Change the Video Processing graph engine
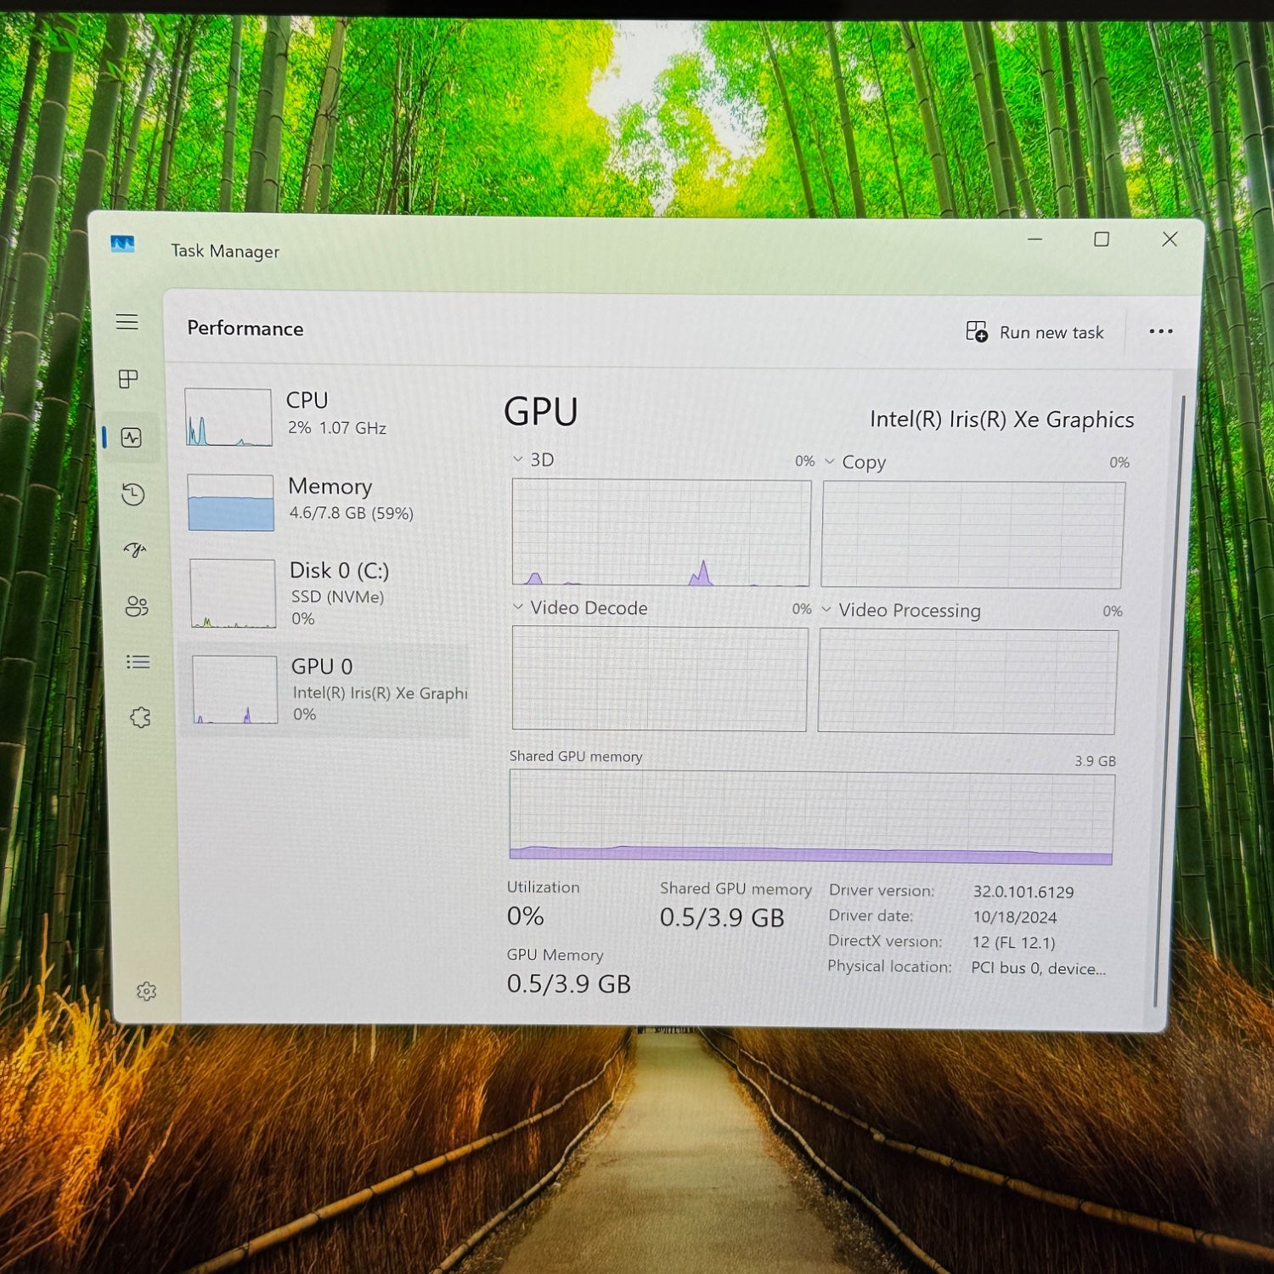The height and width of the screenshot is (1274, 1274). 900,611
